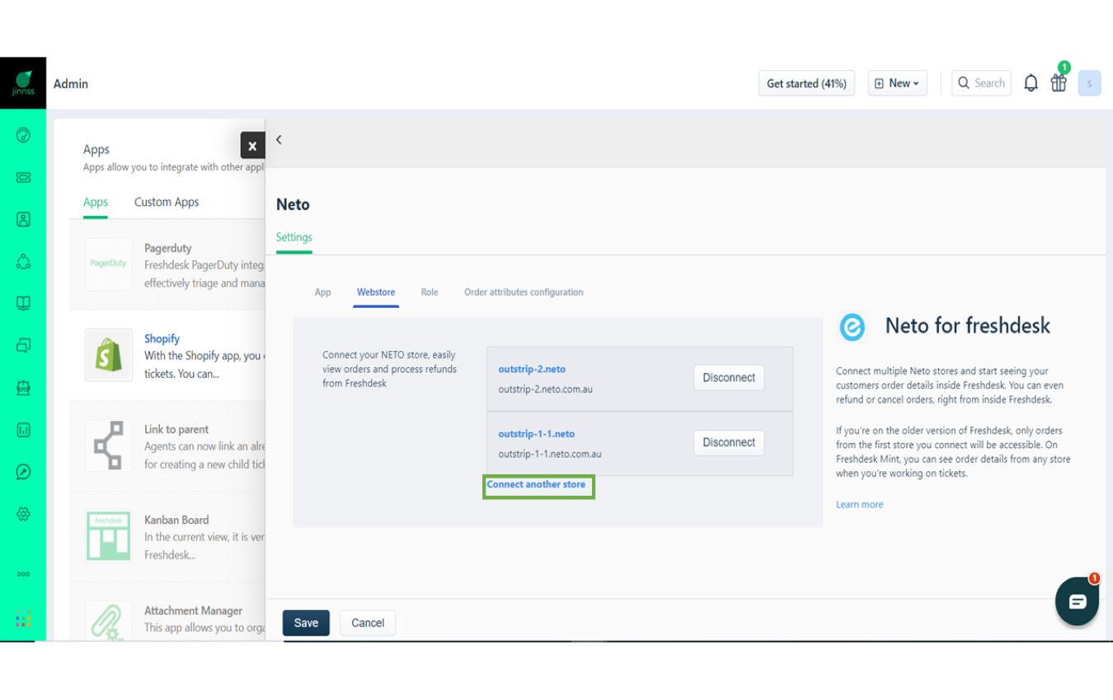Image resolution: width=1113 pixels, height=700 pixels.
Task: Open Contacts from the left sidebar
Action: [x=22, y=219]
